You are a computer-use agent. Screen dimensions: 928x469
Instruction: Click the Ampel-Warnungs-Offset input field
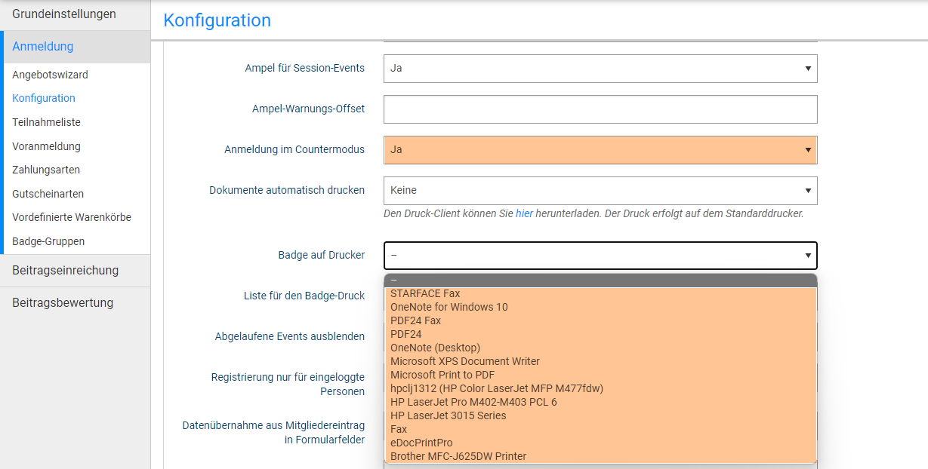click(x=600, y=109)
